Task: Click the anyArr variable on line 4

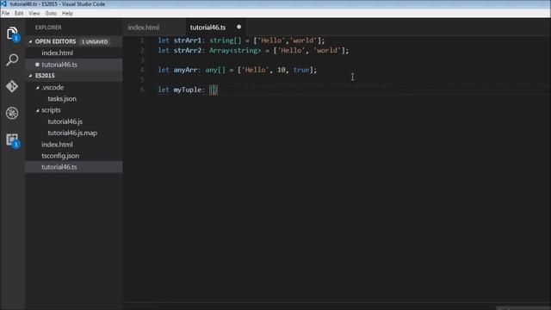Action: coord(185,70)
